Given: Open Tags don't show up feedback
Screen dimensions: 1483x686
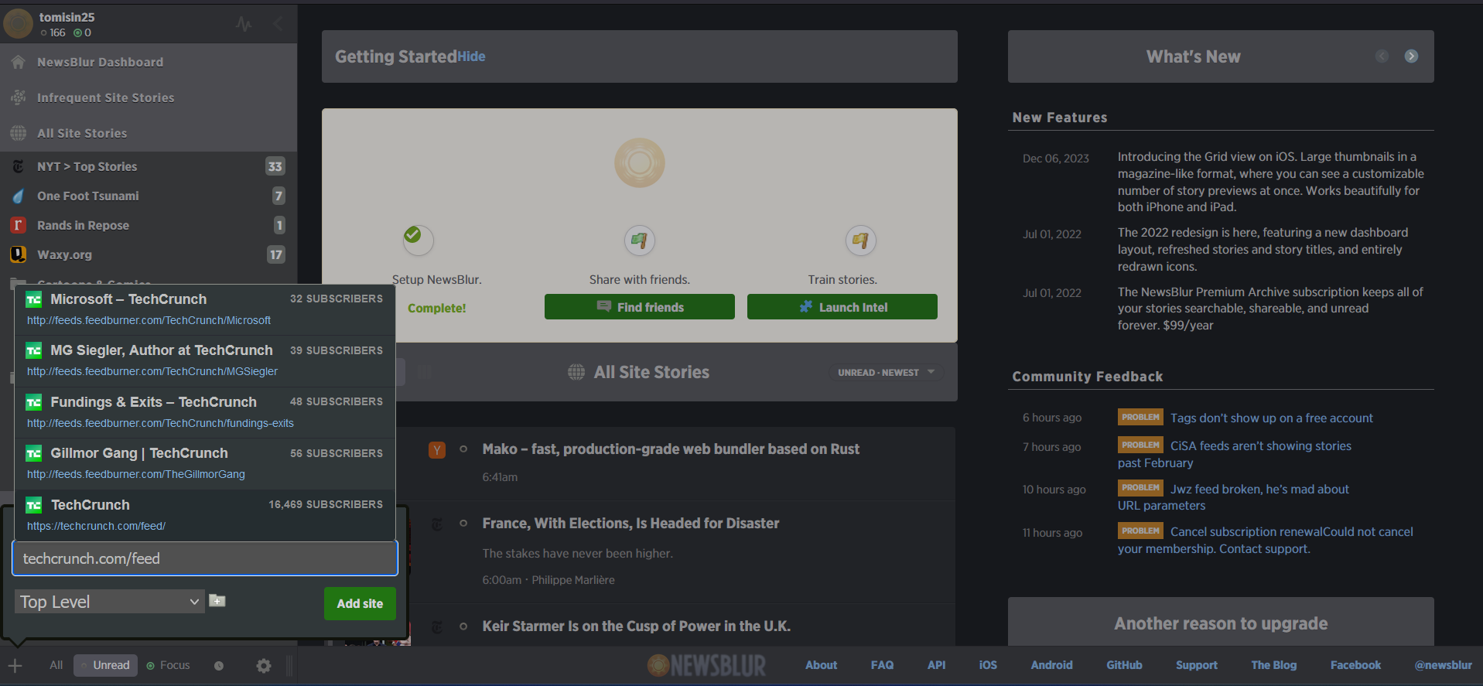Looking at the screenshot, I should [x=1271, y=418].
